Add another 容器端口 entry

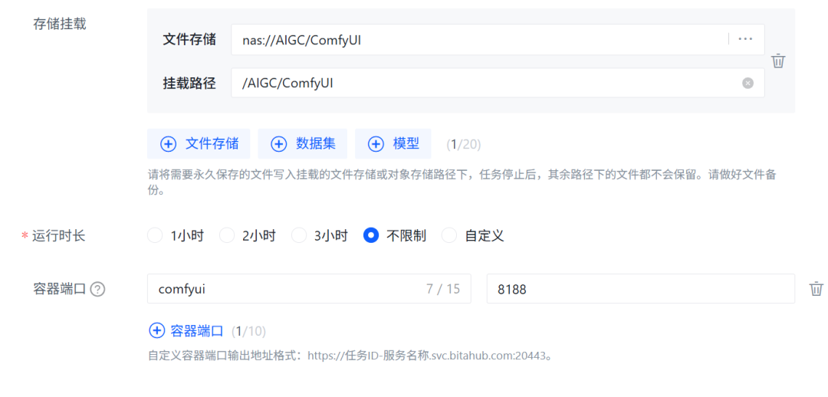[x=188, y=331]
